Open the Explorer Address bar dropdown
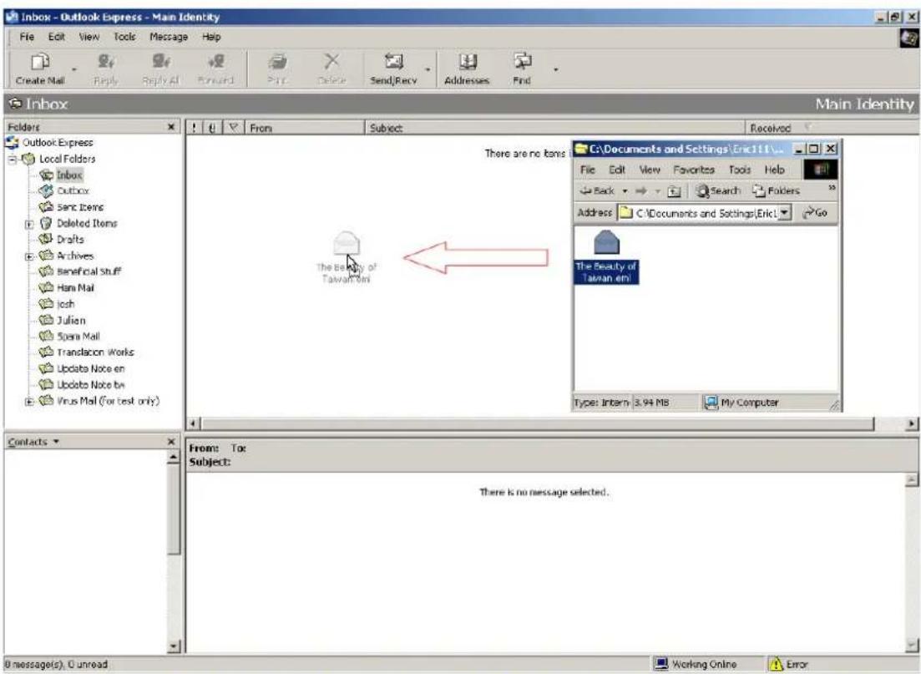 784,213
